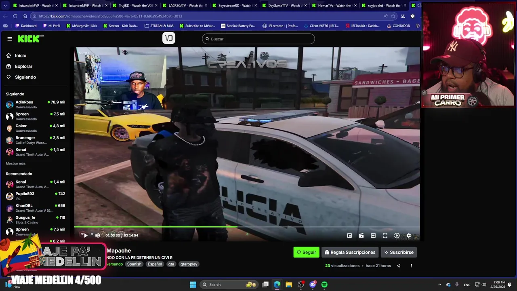517x291 pixels.
Task: Open the video more options menu
Action: click(411, 266)
